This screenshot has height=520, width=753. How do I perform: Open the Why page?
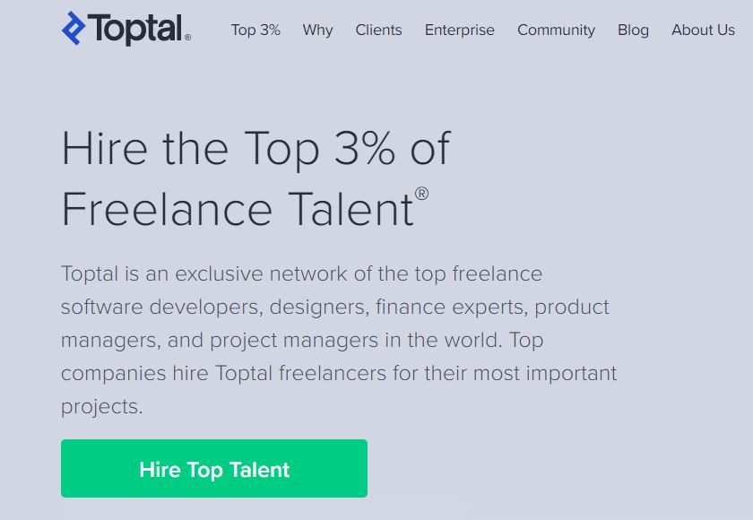click(x=317, y=30)
